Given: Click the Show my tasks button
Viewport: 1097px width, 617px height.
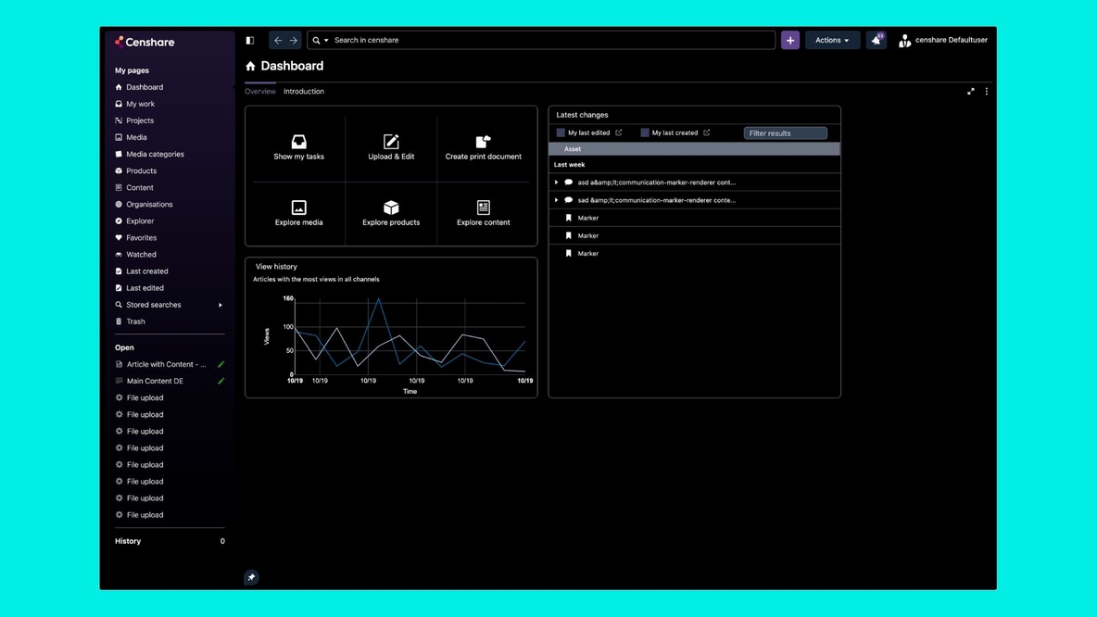Looking at the screenshot, I should 298,146.
